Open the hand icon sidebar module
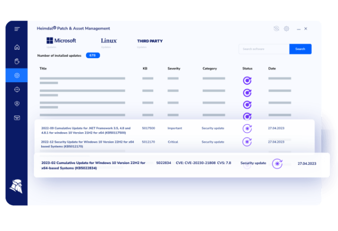Viewport: 338px width, 231px height. point(17,61)
